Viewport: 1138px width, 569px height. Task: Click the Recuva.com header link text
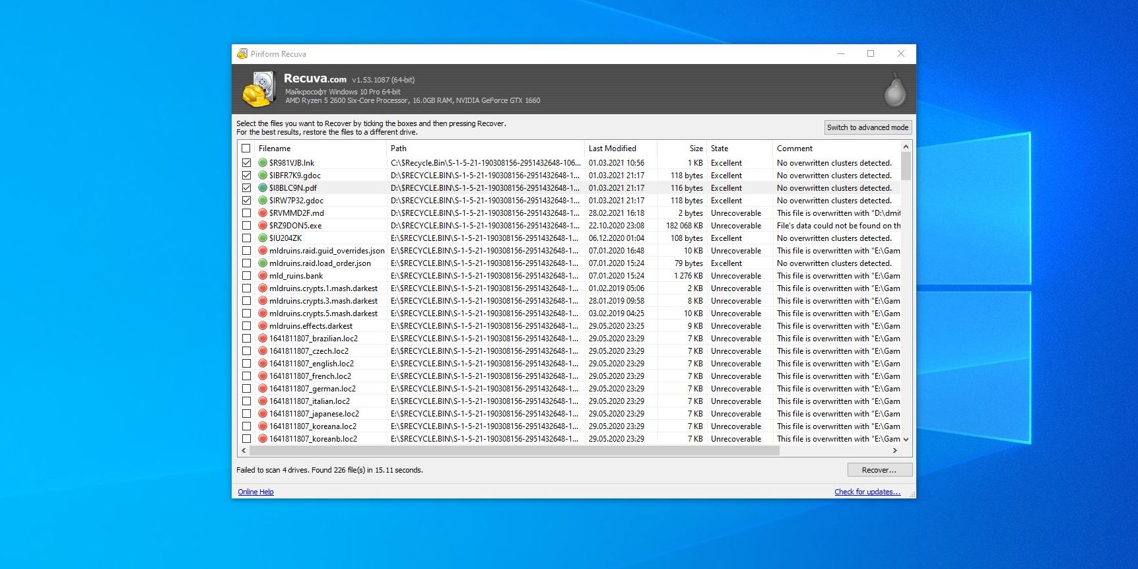click(315, 79)
